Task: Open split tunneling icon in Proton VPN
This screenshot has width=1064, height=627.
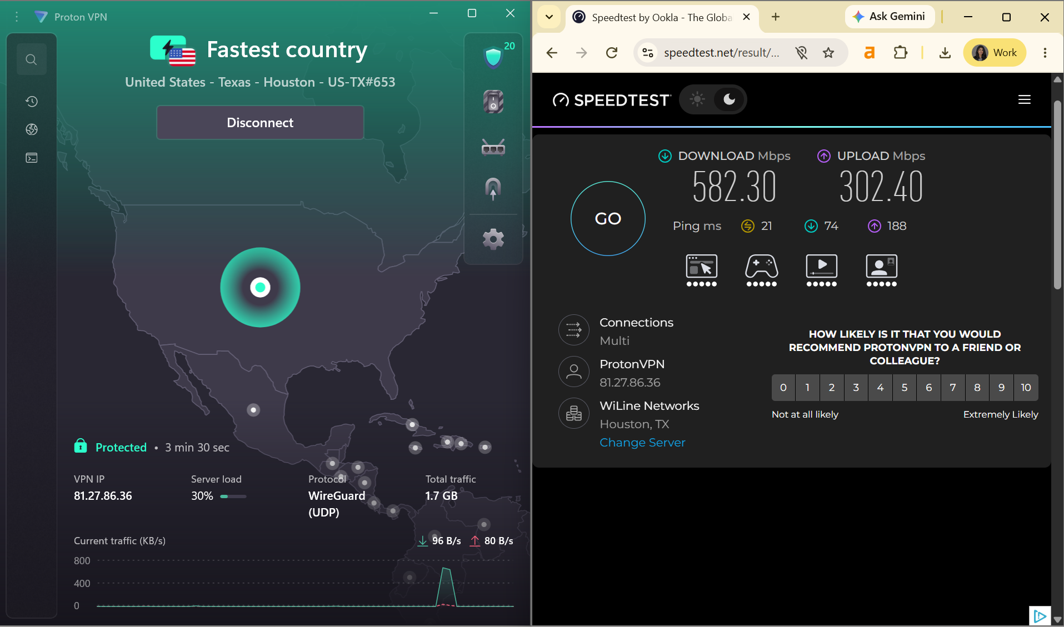Action: click(x=493, y=189)
